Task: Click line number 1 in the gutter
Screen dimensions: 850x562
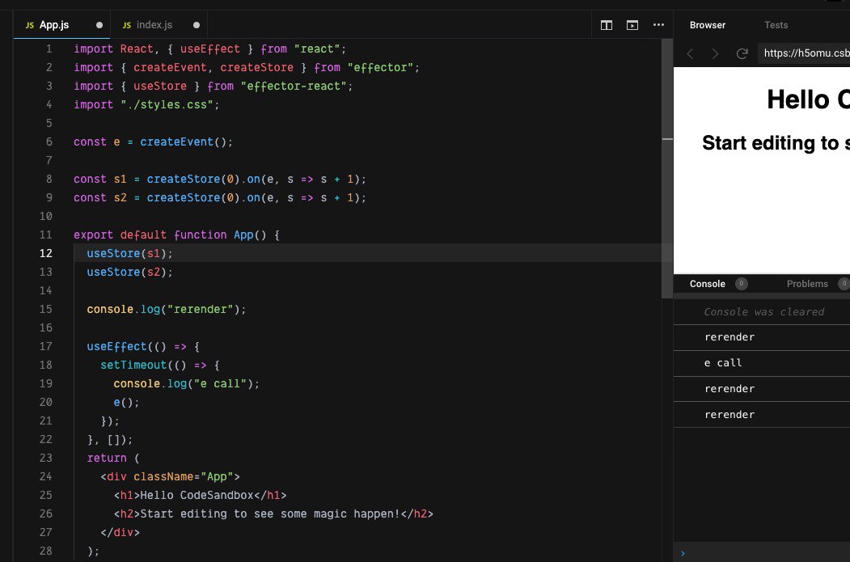Action: click(x=49, y=49)
